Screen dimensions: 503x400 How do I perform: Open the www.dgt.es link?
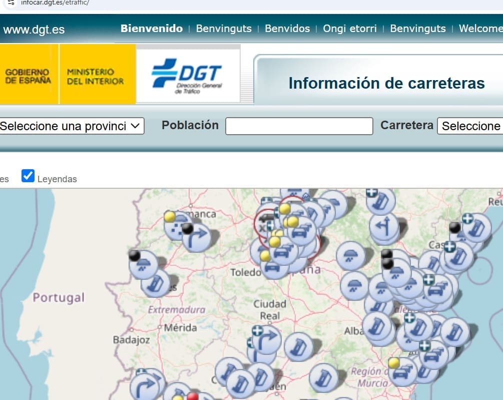pos(34,30)
